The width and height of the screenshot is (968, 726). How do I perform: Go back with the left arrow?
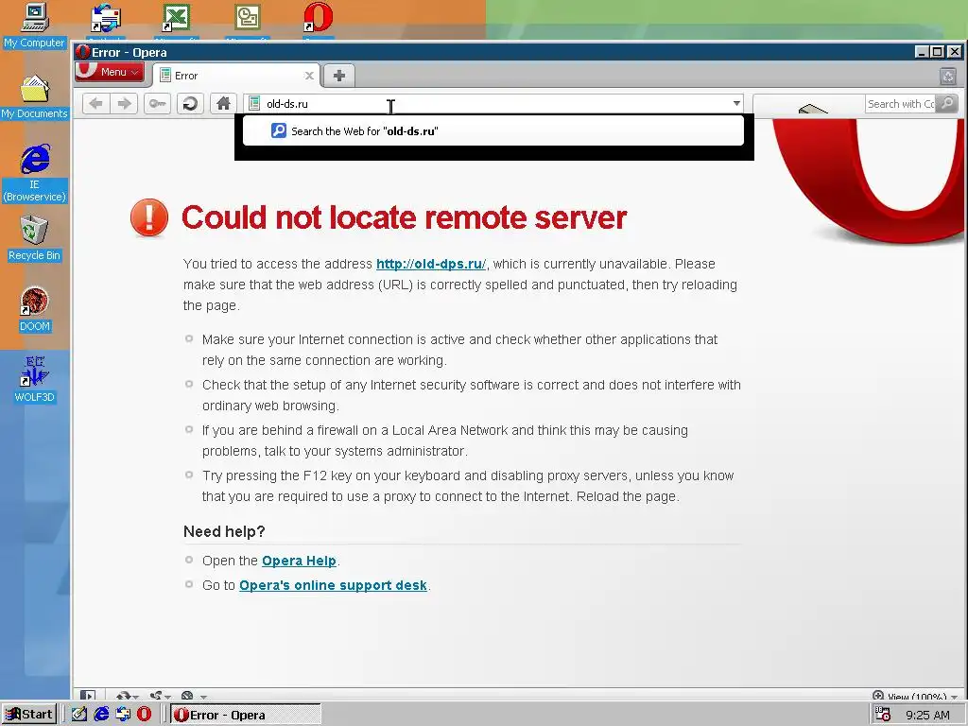(95, 104)
